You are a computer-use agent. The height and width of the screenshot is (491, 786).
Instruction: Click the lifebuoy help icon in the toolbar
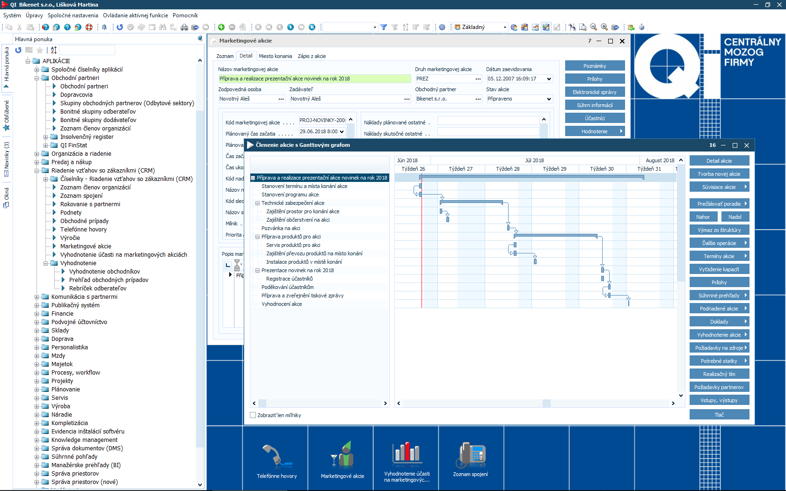(89, 27)
